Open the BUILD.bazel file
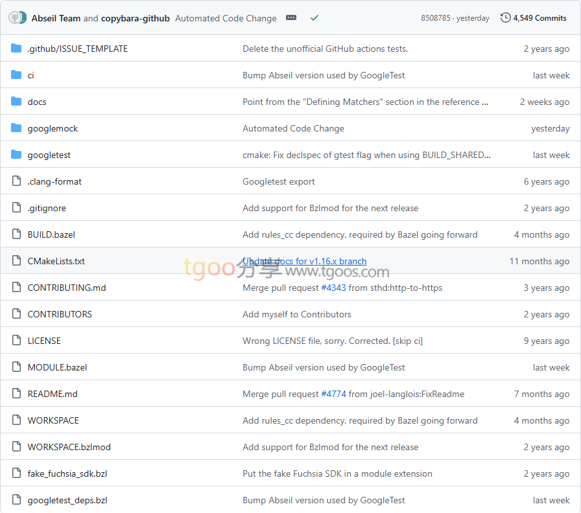581x513 pixels. click(x=51, y=235)
